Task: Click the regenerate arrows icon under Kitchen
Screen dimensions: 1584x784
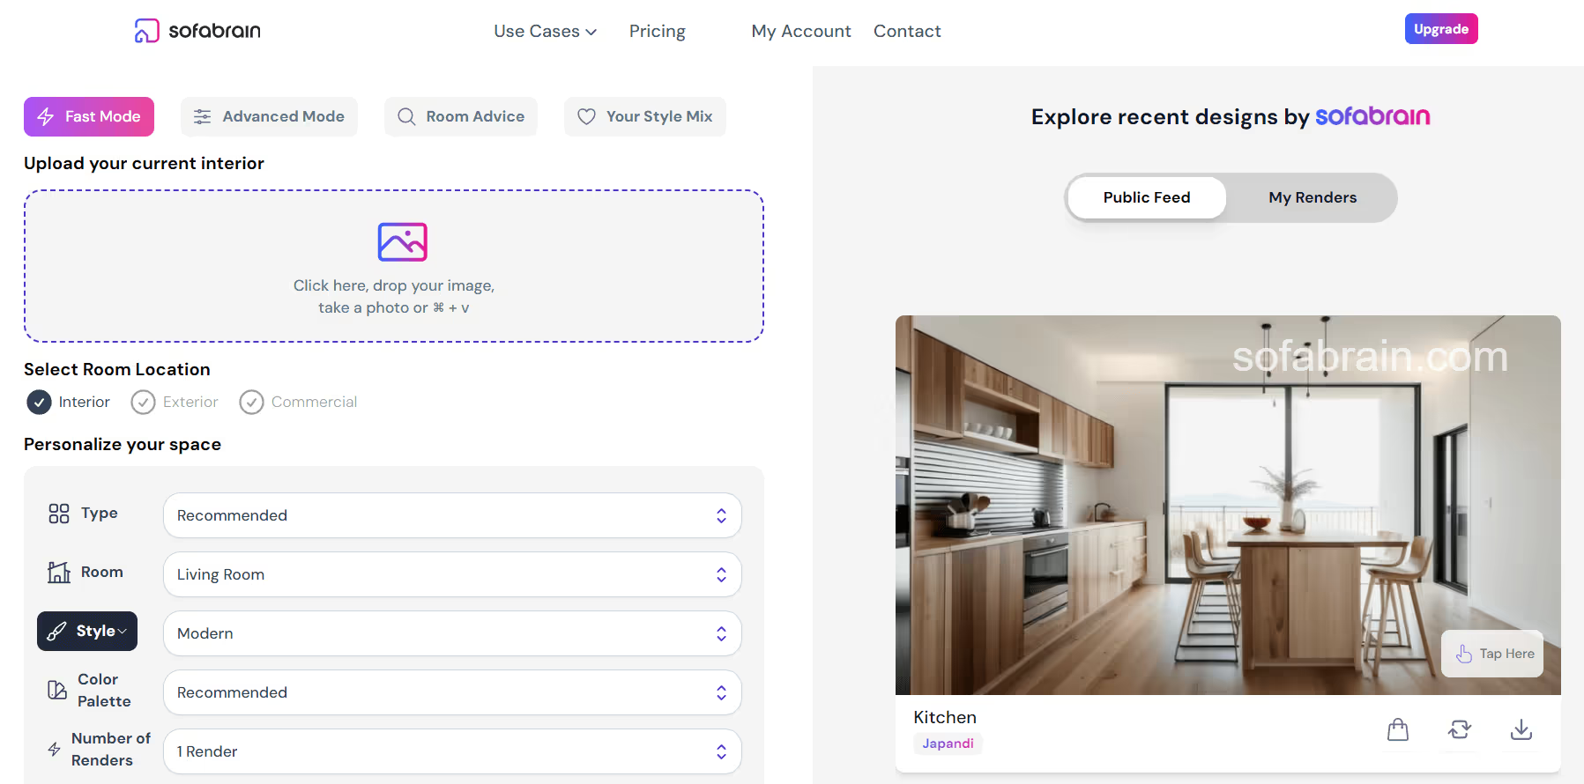Action: tap(1460, 729)
